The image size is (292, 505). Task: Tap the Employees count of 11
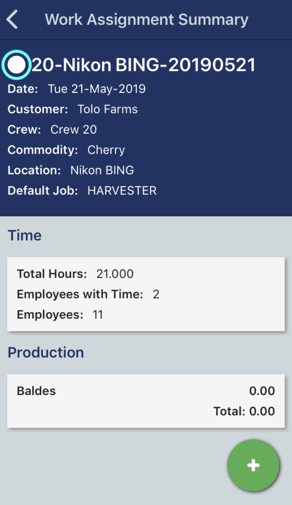pyautogui.click(x=97, y=315)
